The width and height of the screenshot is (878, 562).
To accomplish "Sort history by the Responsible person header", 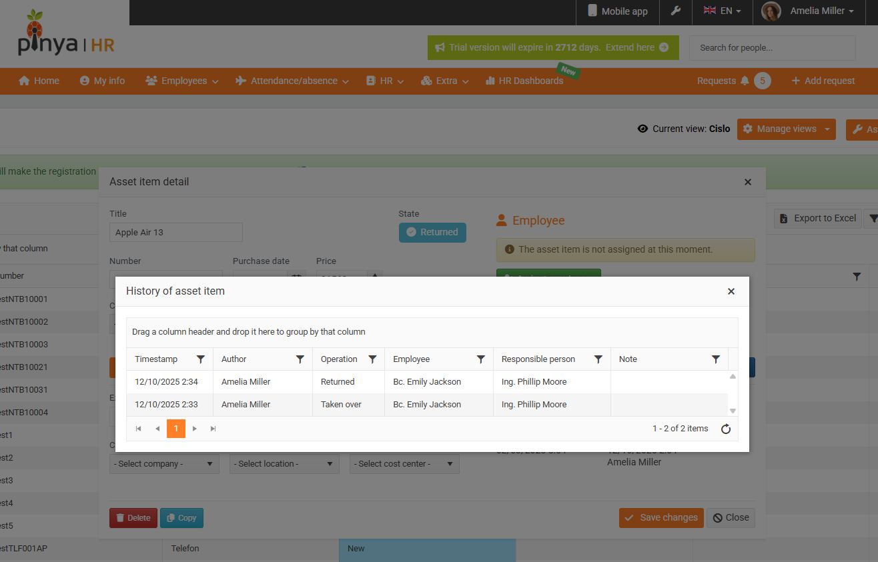I will [538, 359].
